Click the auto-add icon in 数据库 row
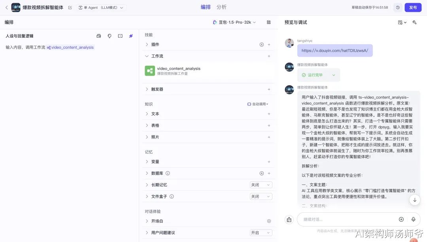The width and height of the screenshot is (427, 242). coord(261,173)
